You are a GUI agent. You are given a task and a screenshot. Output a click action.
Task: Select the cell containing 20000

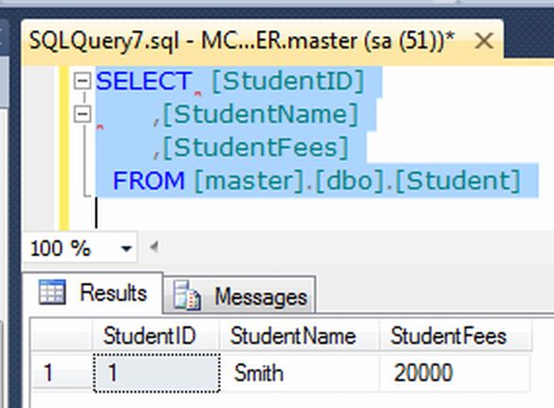455,372
